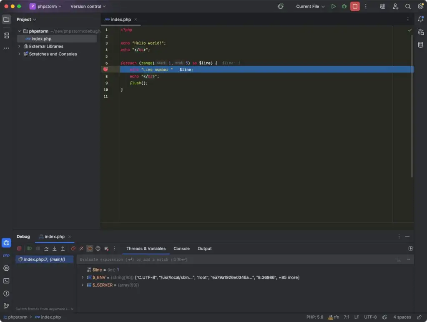Select the index.php debug session tab

tap(55, 236)
